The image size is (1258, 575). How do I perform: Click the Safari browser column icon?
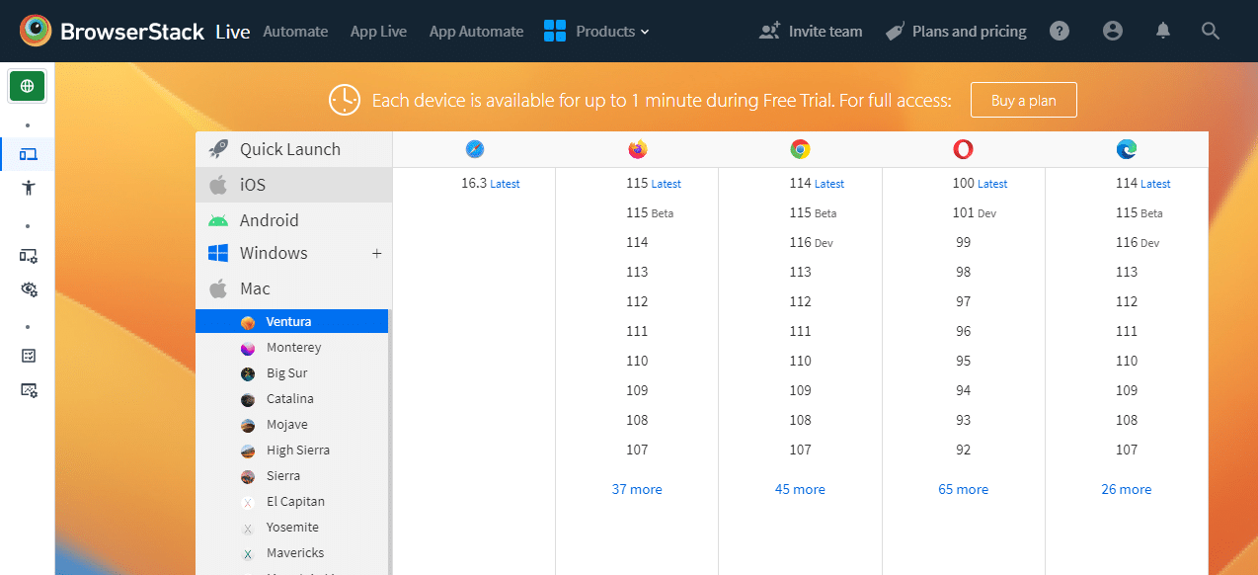475,149
